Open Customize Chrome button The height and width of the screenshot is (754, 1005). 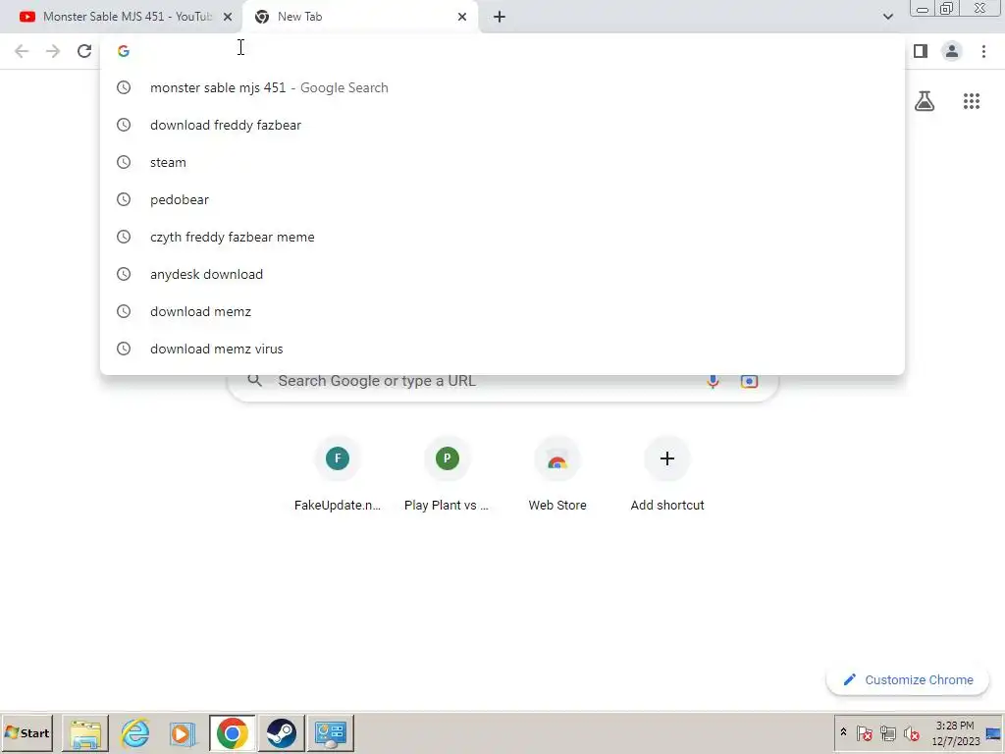(908, 679)
